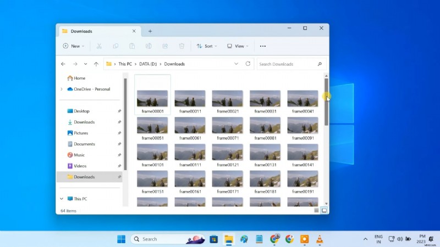
Task: Click the navigation pane scrollbar
Action: tap(125, 124)
